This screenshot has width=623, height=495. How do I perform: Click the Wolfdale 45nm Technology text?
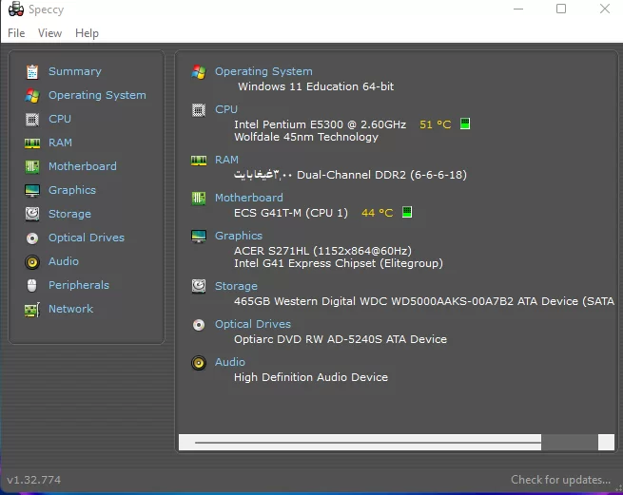pos(306,138)
